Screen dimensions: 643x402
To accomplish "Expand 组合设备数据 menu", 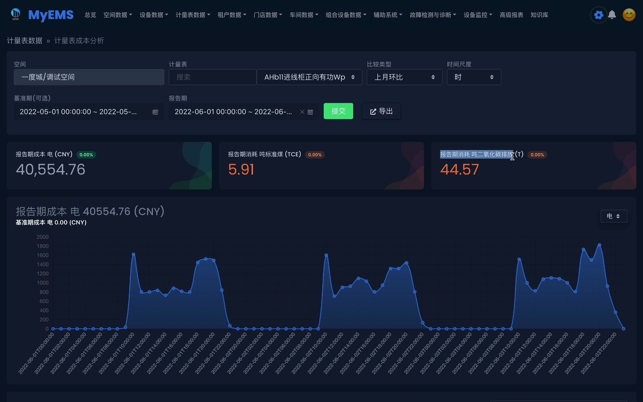I will 346,15.
